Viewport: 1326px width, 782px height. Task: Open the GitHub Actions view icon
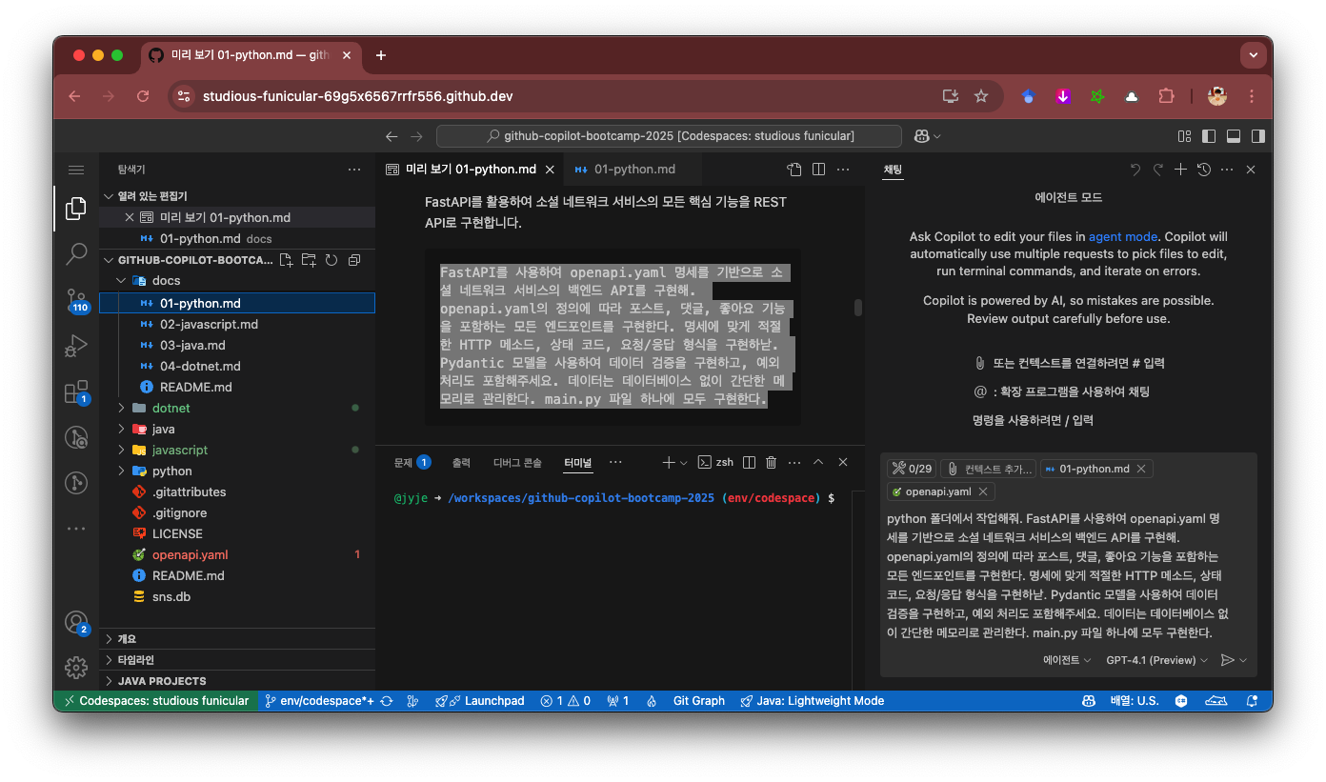coord(76,437)
